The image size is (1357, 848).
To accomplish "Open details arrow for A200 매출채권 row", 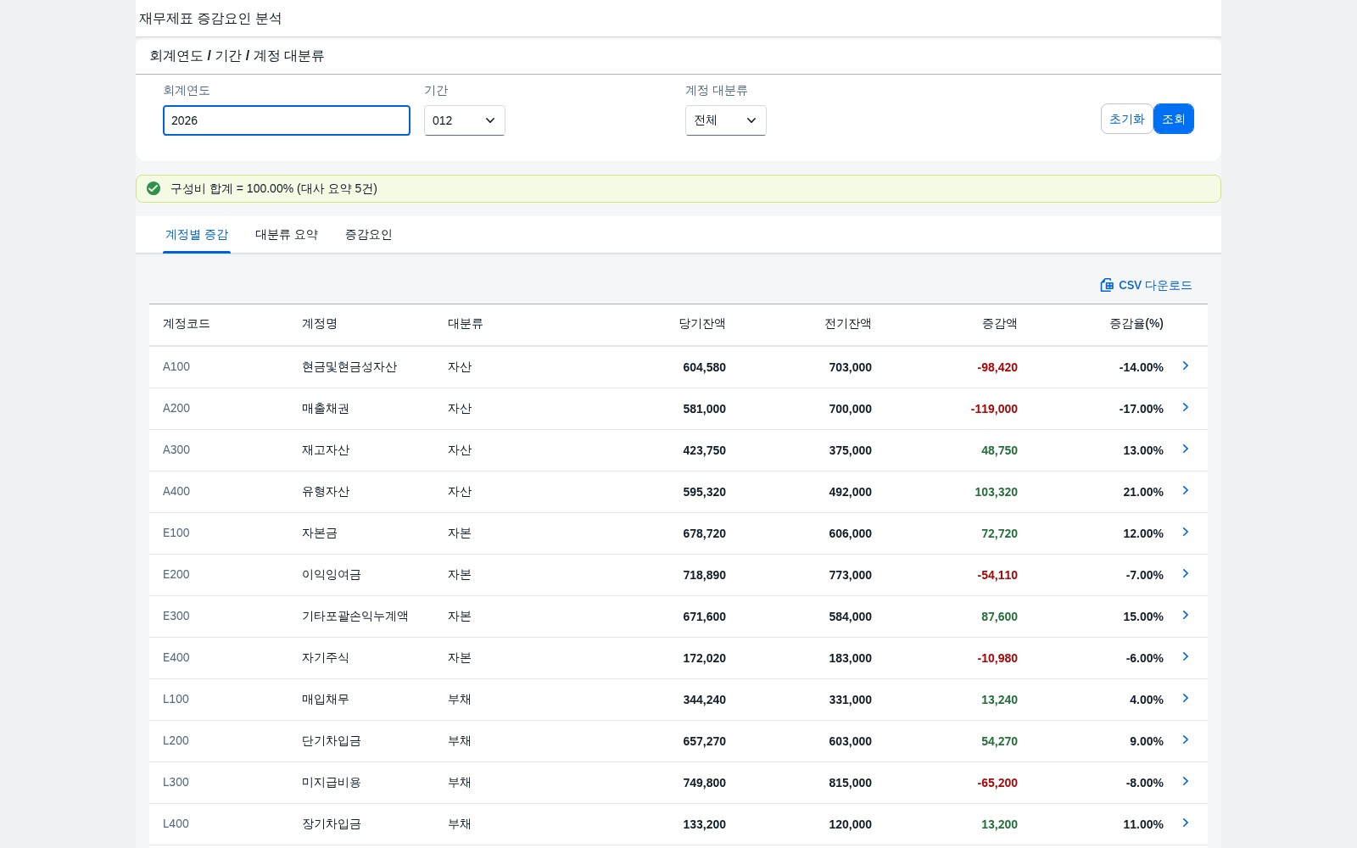I will click(1186, 407).
